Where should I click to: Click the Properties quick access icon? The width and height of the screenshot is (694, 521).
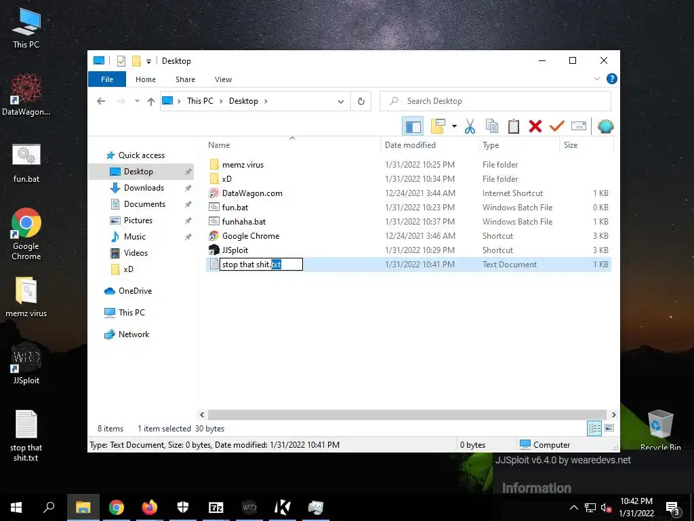[x=121, y=61]
